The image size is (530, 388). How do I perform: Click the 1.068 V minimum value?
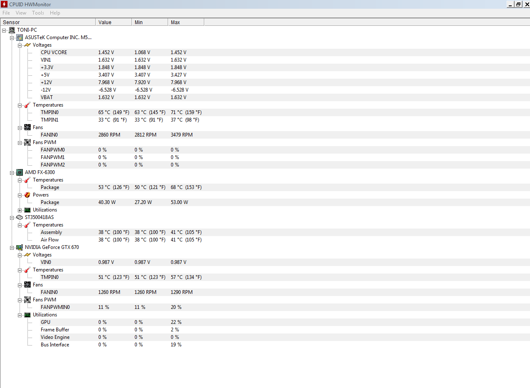pos(142,52)
